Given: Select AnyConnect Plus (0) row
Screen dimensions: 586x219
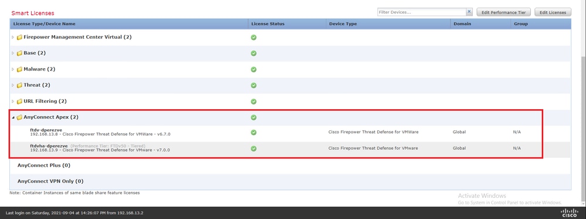Looking at the screenshot, I should tap(290, 166).
